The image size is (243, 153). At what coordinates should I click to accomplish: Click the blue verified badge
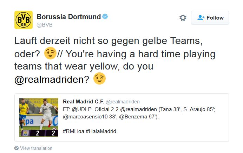(105, 17)
